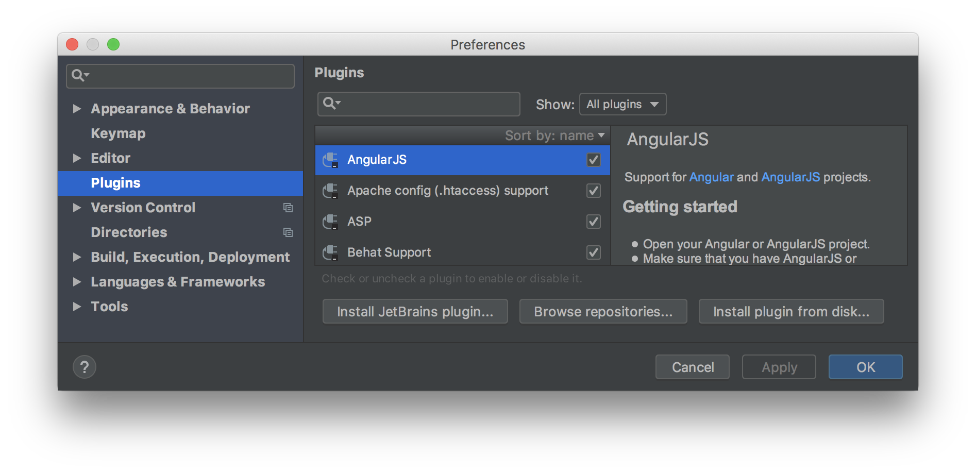Open Build, Execution, Deployment settings
The image size is (976, 473).
click(190, 257)
